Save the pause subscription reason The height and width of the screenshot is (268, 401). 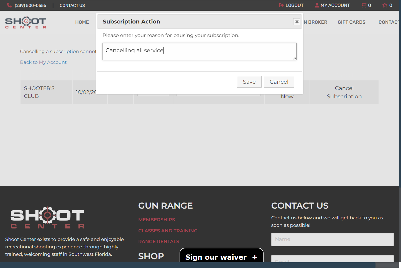click(249, 82)
